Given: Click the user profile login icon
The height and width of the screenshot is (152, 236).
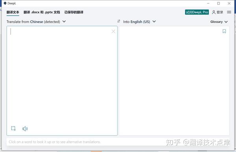Looking at the screenshot, I should [x=214, y=12].
